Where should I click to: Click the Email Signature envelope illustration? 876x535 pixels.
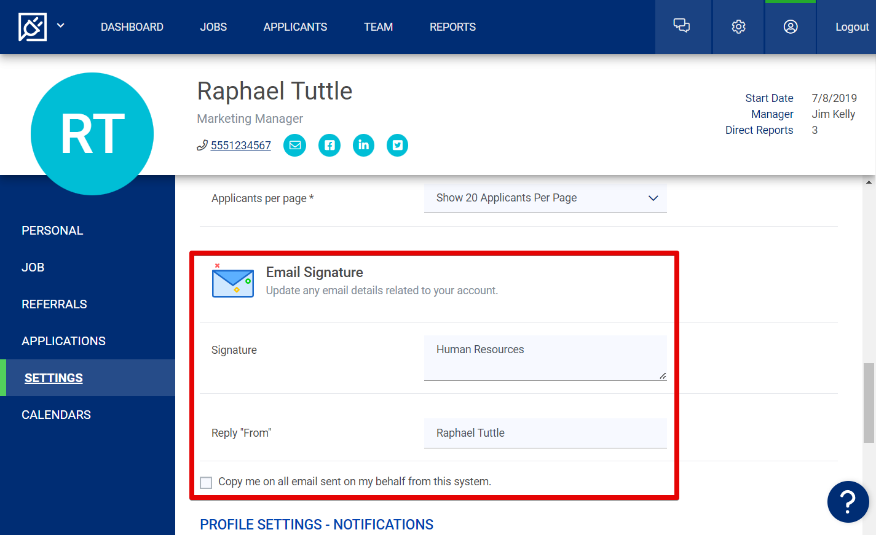pyautogui.click(x=233, y=281)
